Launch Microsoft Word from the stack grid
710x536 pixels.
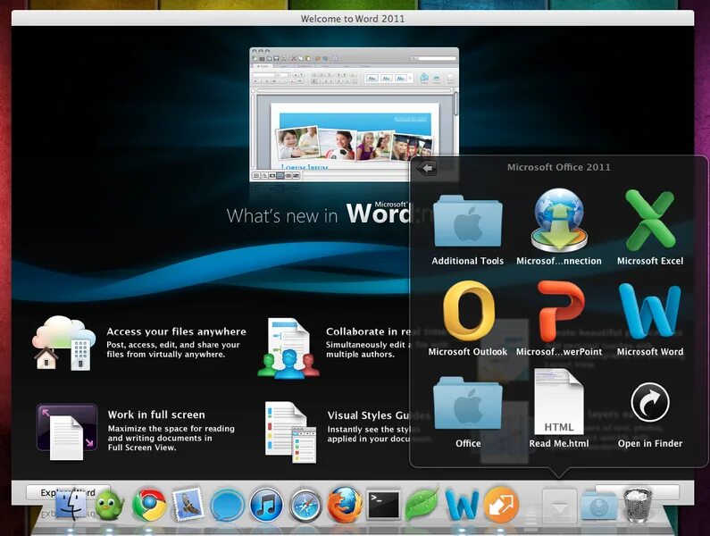[650, 312]
